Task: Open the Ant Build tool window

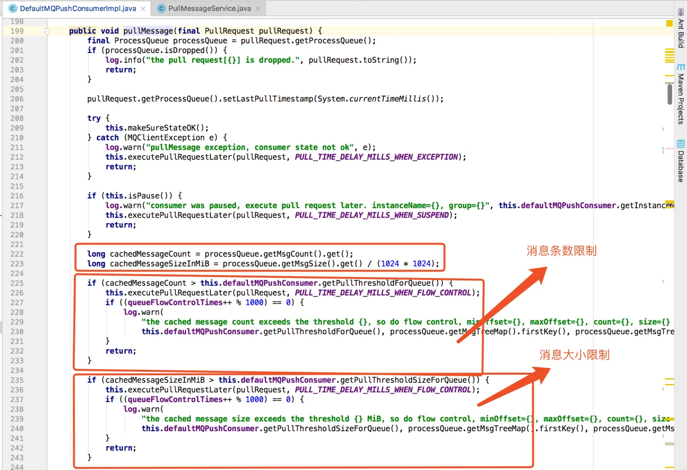Action: click(x=681, y=28)
